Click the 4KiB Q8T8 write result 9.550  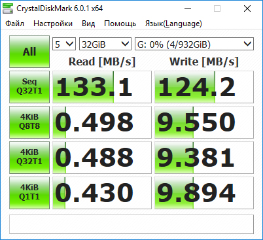204,122
